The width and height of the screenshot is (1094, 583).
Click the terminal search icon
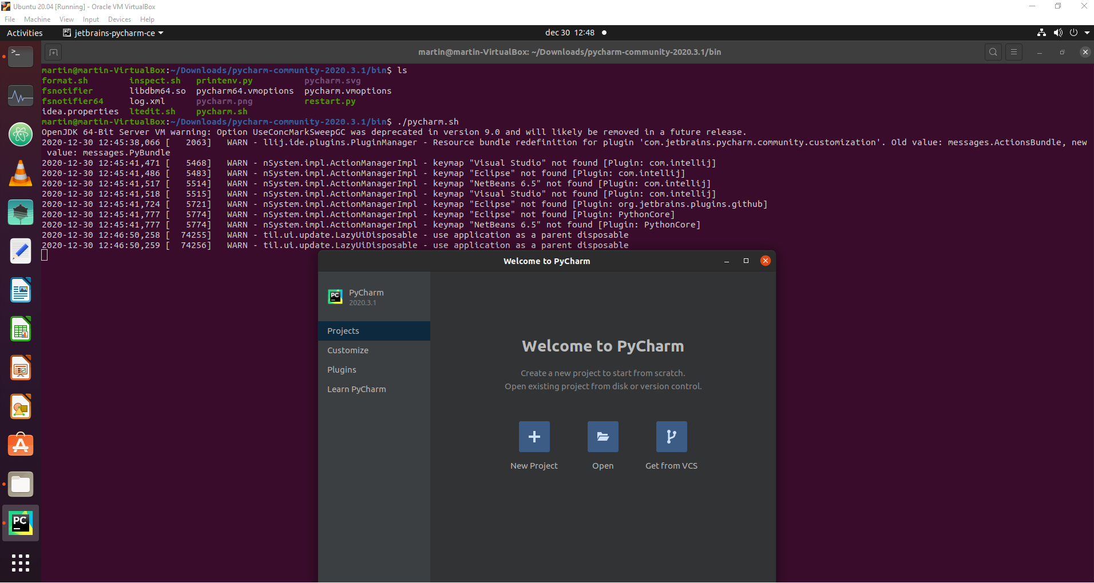(x=993, y=52)
